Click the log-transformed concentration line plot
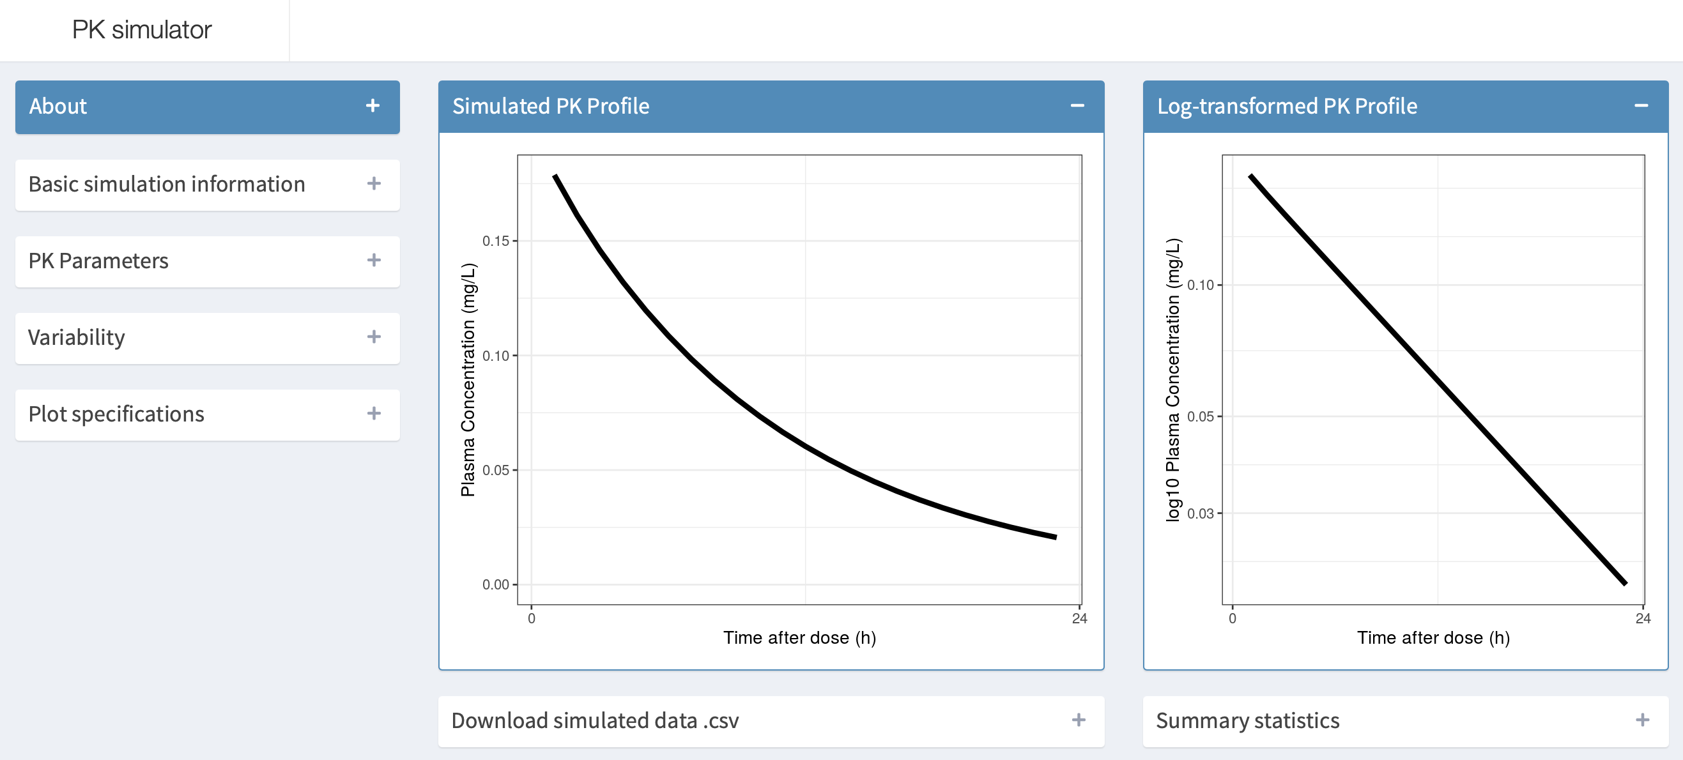This screenshot has height=760, width=1683. (1438, 379)
